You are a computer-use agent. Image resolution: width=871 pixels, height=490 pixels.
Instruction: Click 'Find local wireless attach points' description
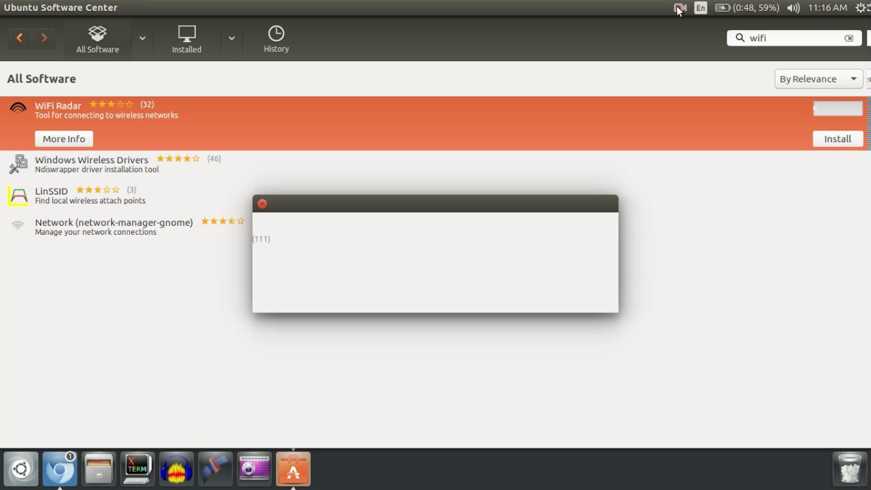[91, 201]
